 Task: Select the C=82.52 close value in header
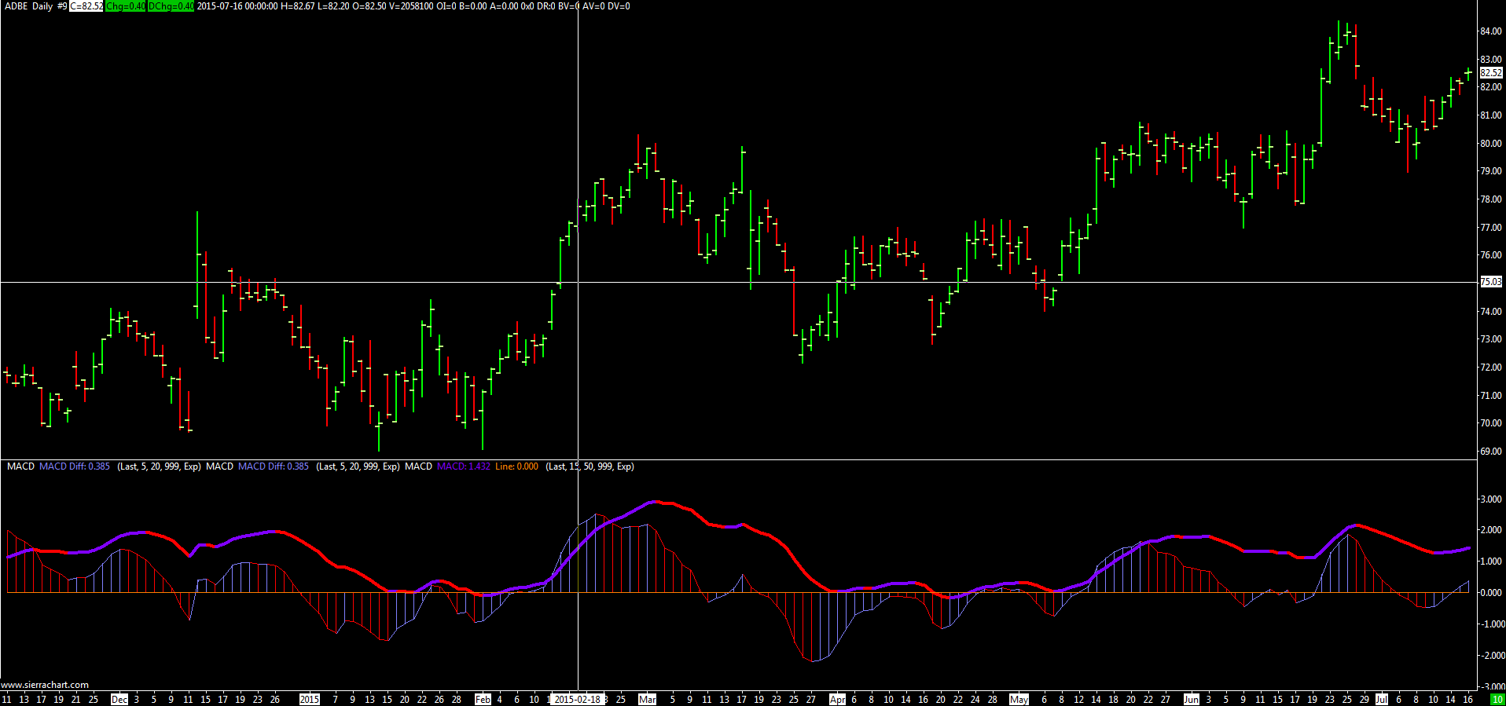[x=86, y=6]
